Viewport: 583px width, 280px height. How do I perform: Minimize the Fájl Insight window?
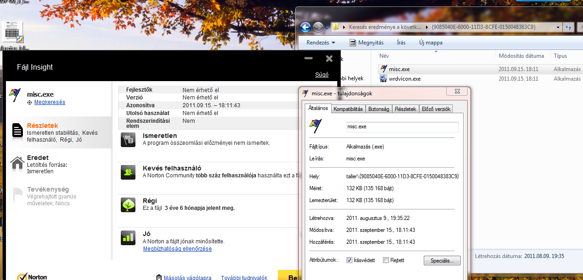tap(308, 58)
